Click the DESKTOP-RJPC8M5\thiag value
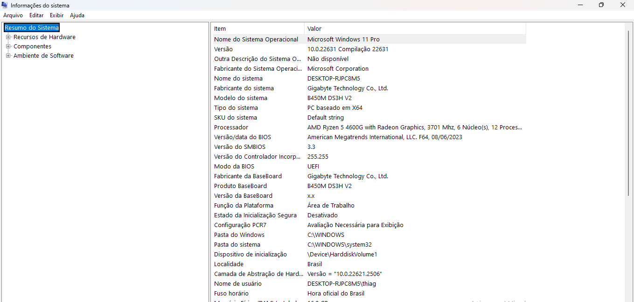 point(341,284)
